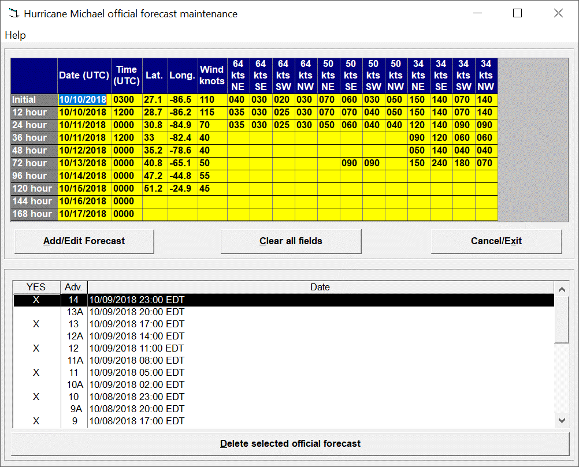This screenshot has height=467, width=579.
Task: Toggle YES mark for advisory 12A
Action: tap(36, 337)
